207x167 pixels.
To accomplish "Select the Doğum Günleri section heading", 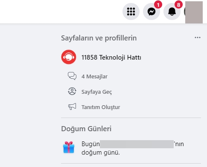I will pyautogui.click(x=86, y=129).
